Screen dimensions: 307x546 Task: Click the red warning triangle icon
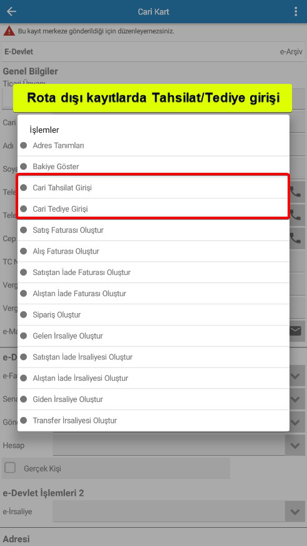(x=9, y=31)
